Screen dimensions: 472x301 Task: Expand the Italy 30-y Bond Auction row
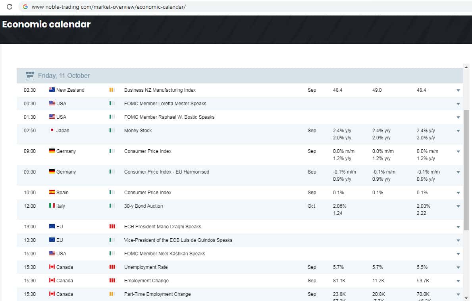pyautogui.click(x=458, y=206)
